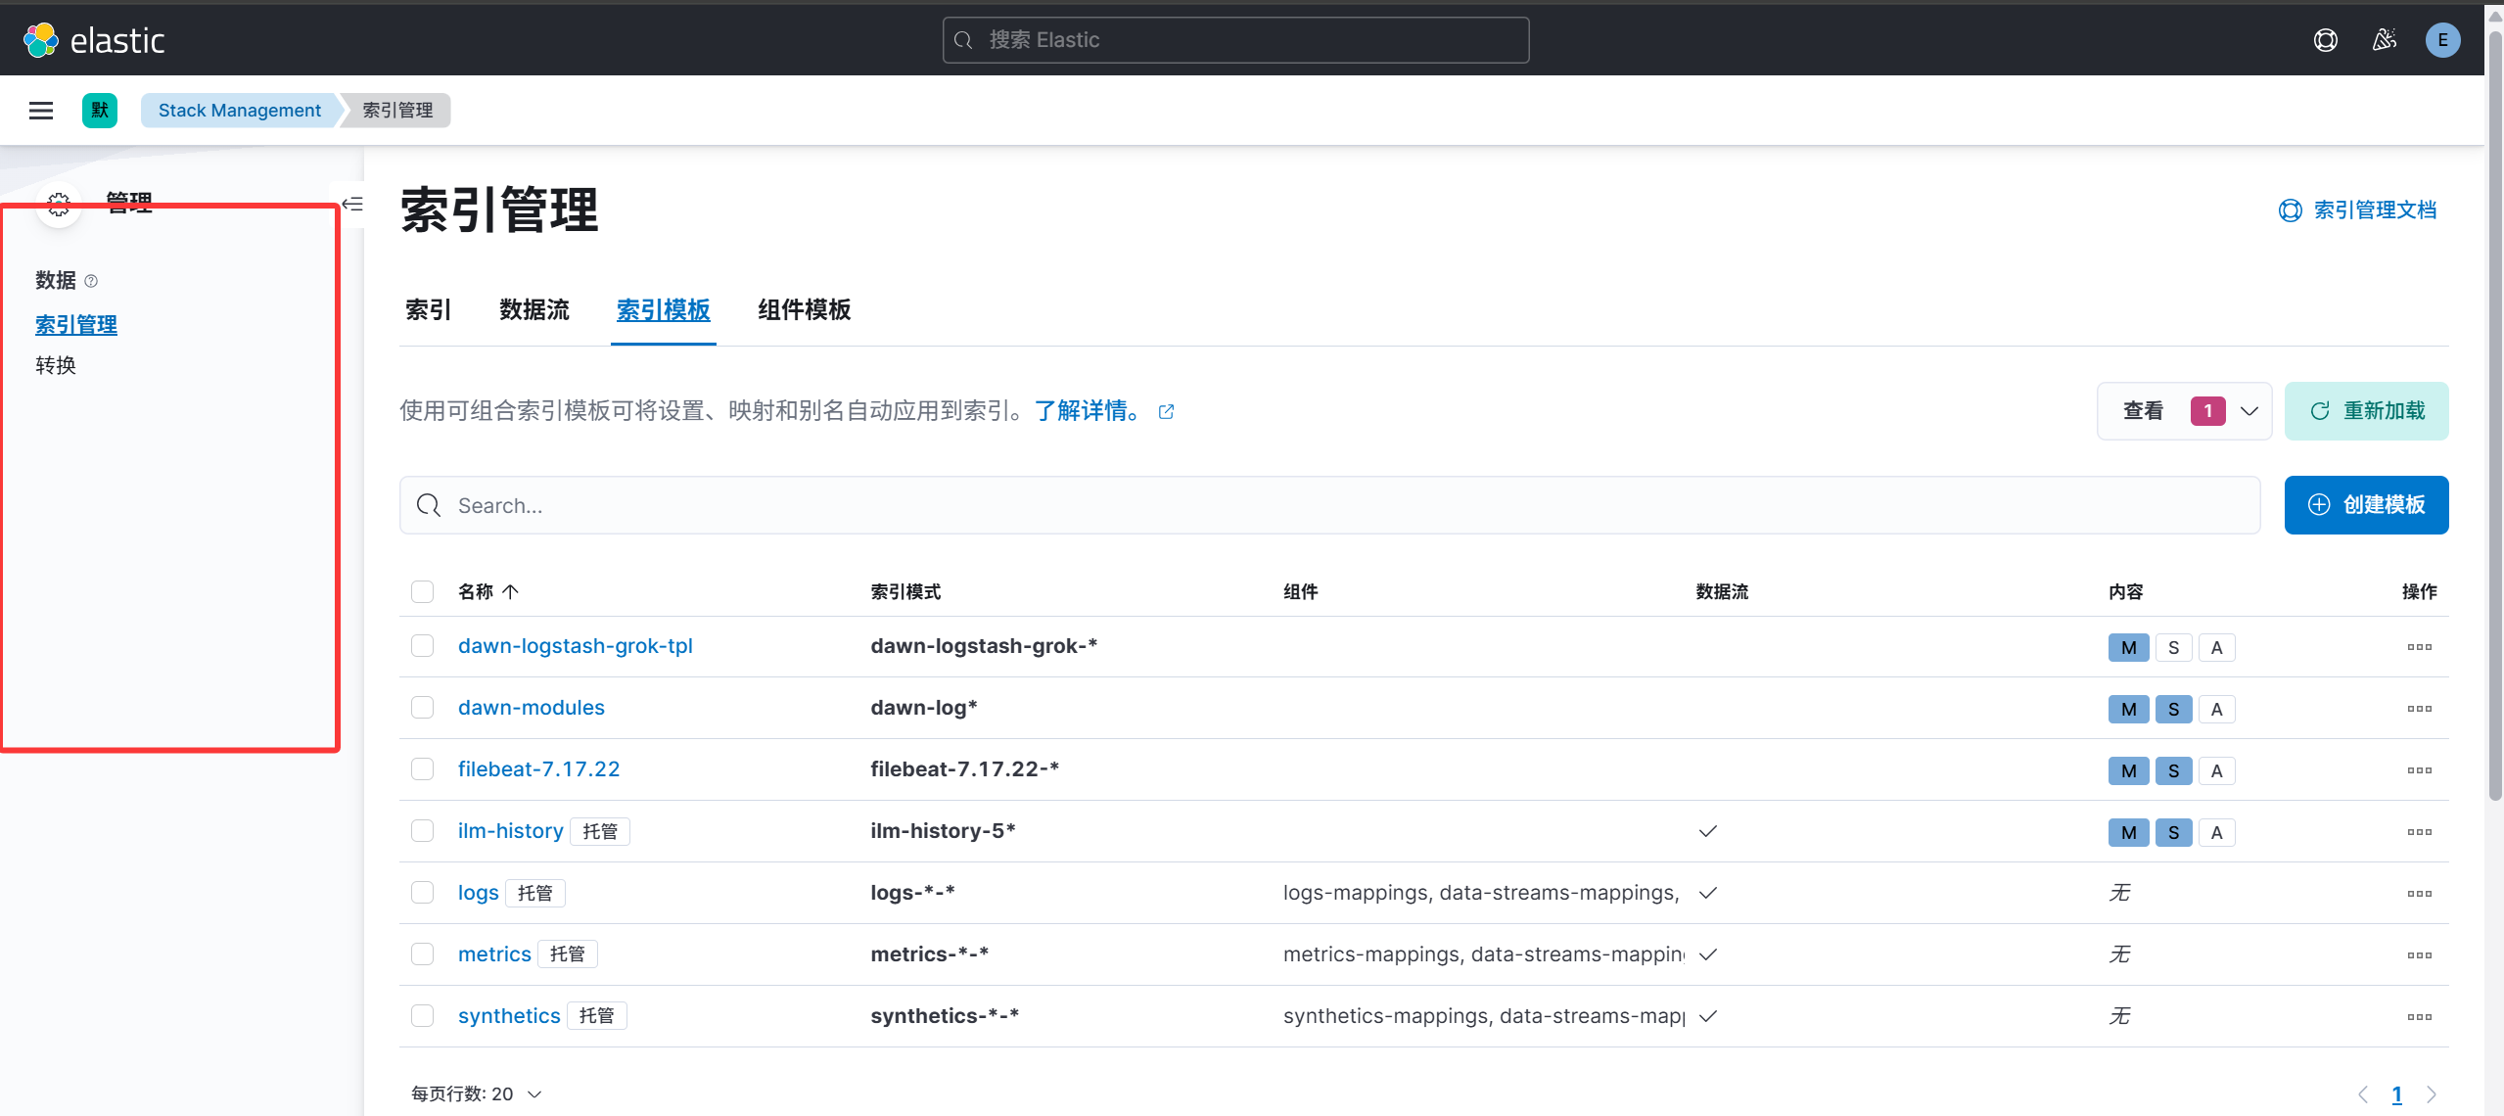Open actions menu for filebeat-7.17.22 row
This screenshot has width=2504, height=1116.
2420,770
